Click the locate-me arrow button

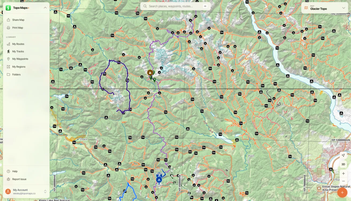click(x=343, y=156)
